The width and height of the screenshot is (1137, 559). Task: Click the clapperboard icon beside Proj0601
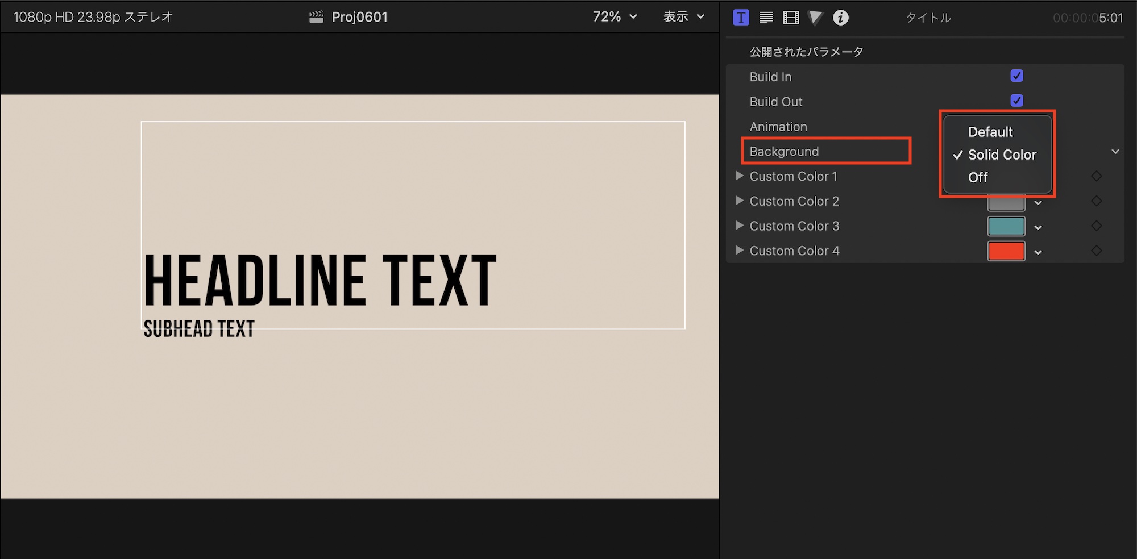[x=316, y=17]
